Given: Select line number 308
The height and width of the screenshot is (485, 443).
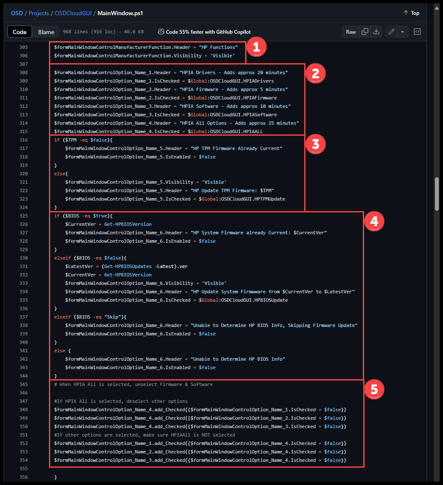Looking at the screenshot, I should click(24, 72).
